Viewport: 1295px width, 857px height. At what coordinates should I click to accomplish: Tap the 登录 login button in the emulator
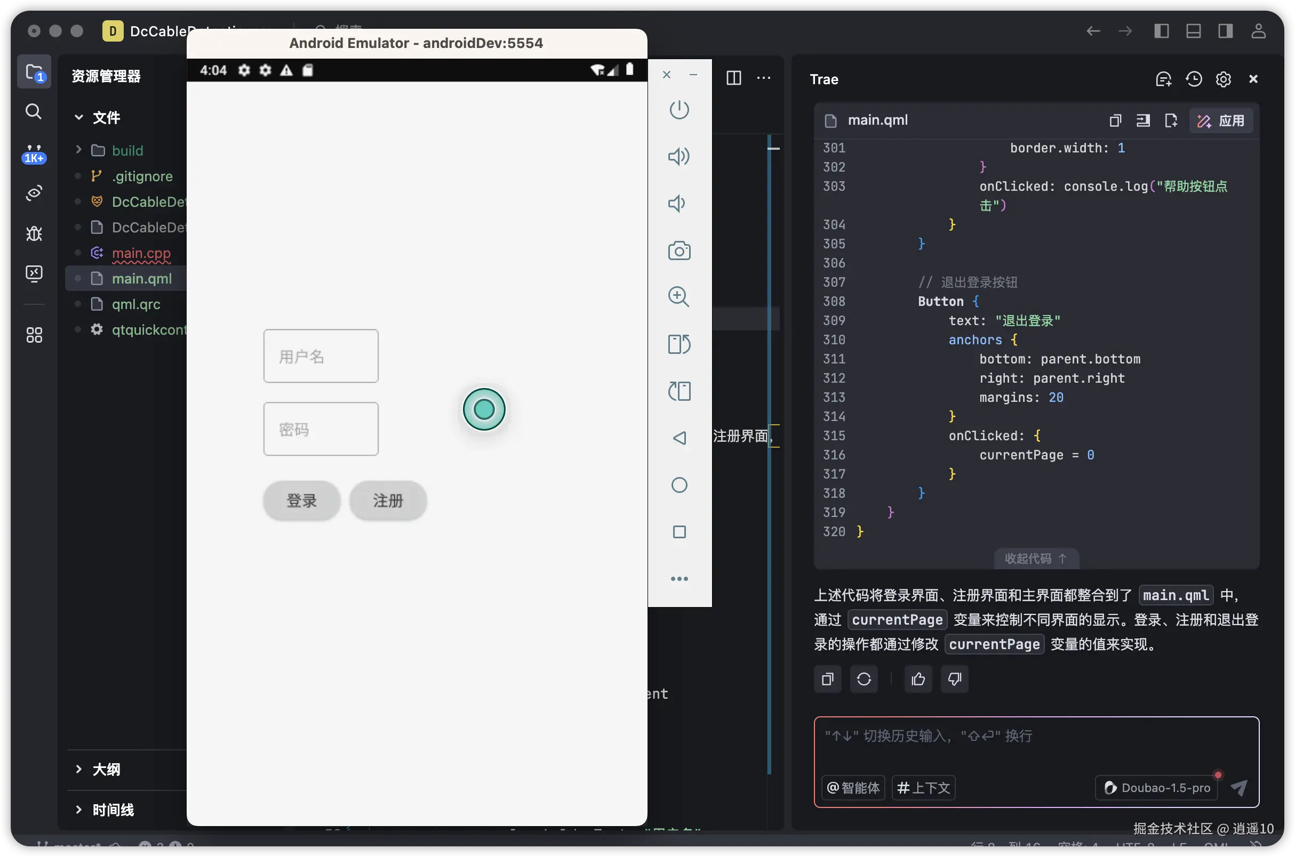[x=301, y=500]
